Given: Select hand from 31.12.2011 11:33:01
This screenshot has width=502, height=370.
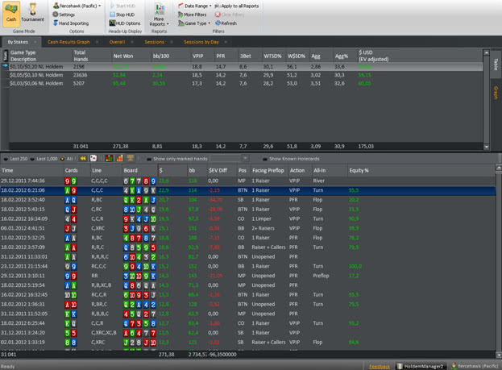Looking at the screenshot, I should 248,256.
